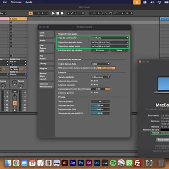
Task: Open Google Chrome from the Dock
Action: pos(16,163)
